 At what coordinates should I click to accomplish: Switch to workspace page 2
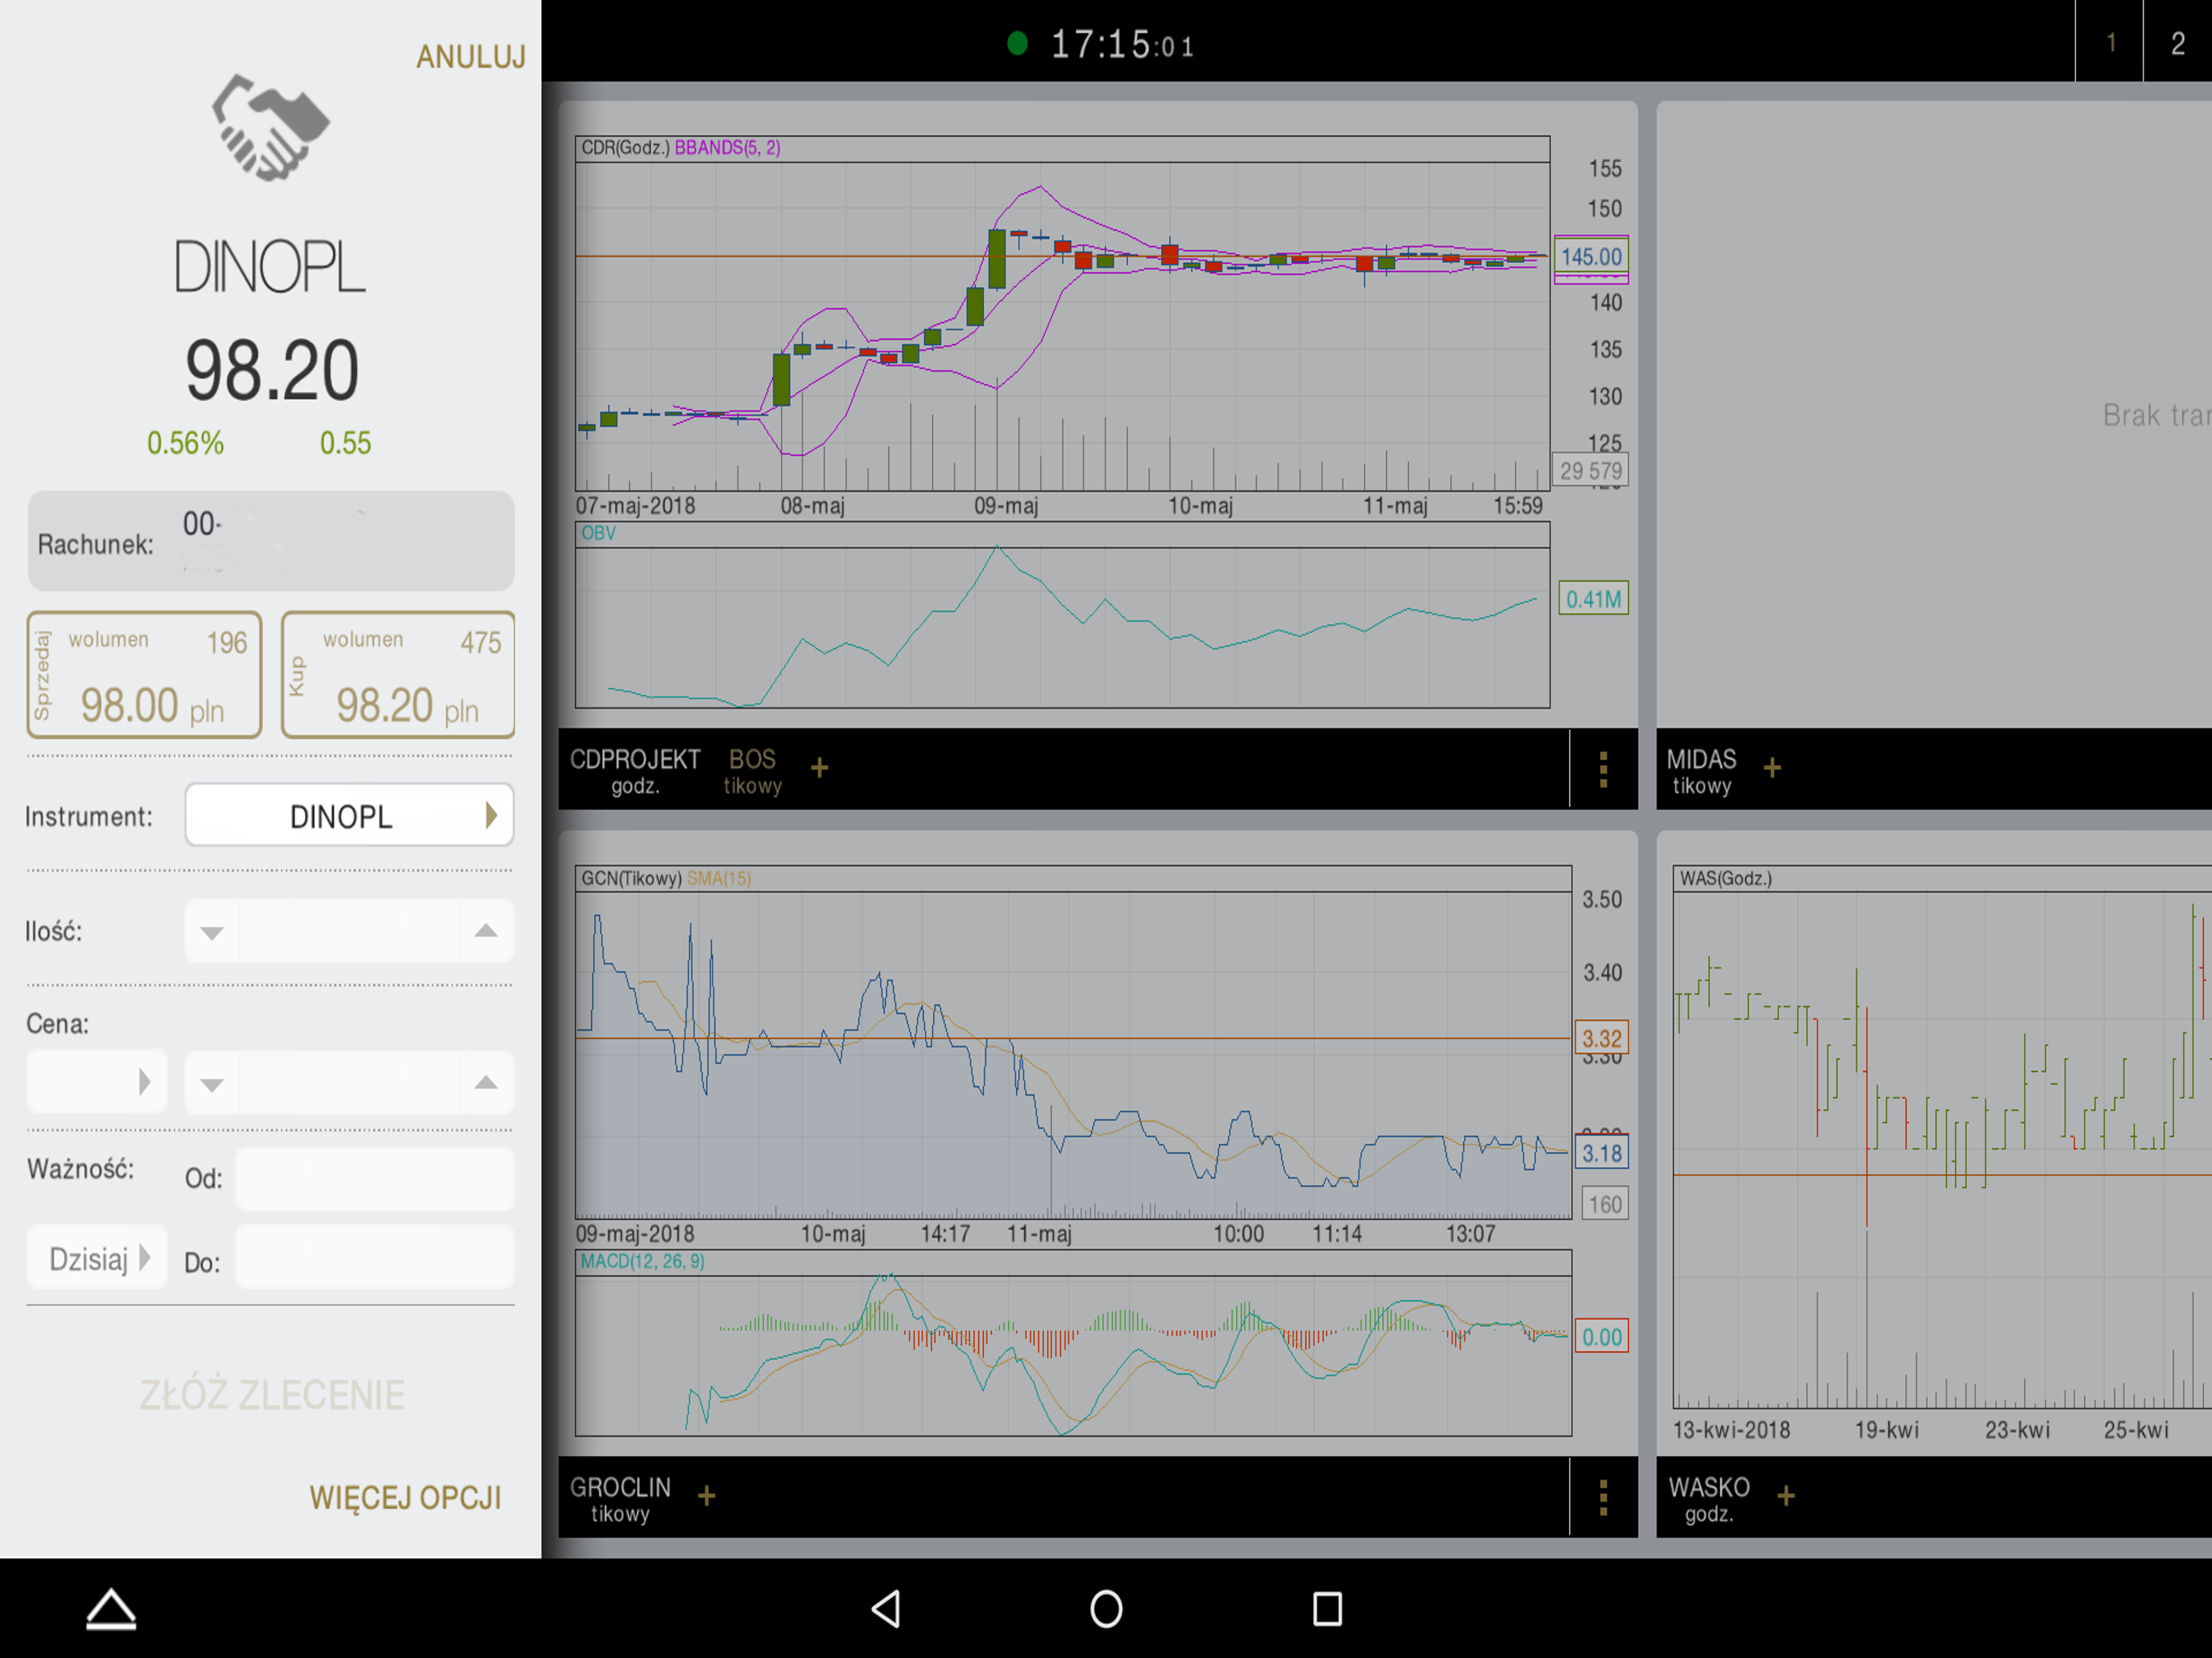click(2178, 42)
